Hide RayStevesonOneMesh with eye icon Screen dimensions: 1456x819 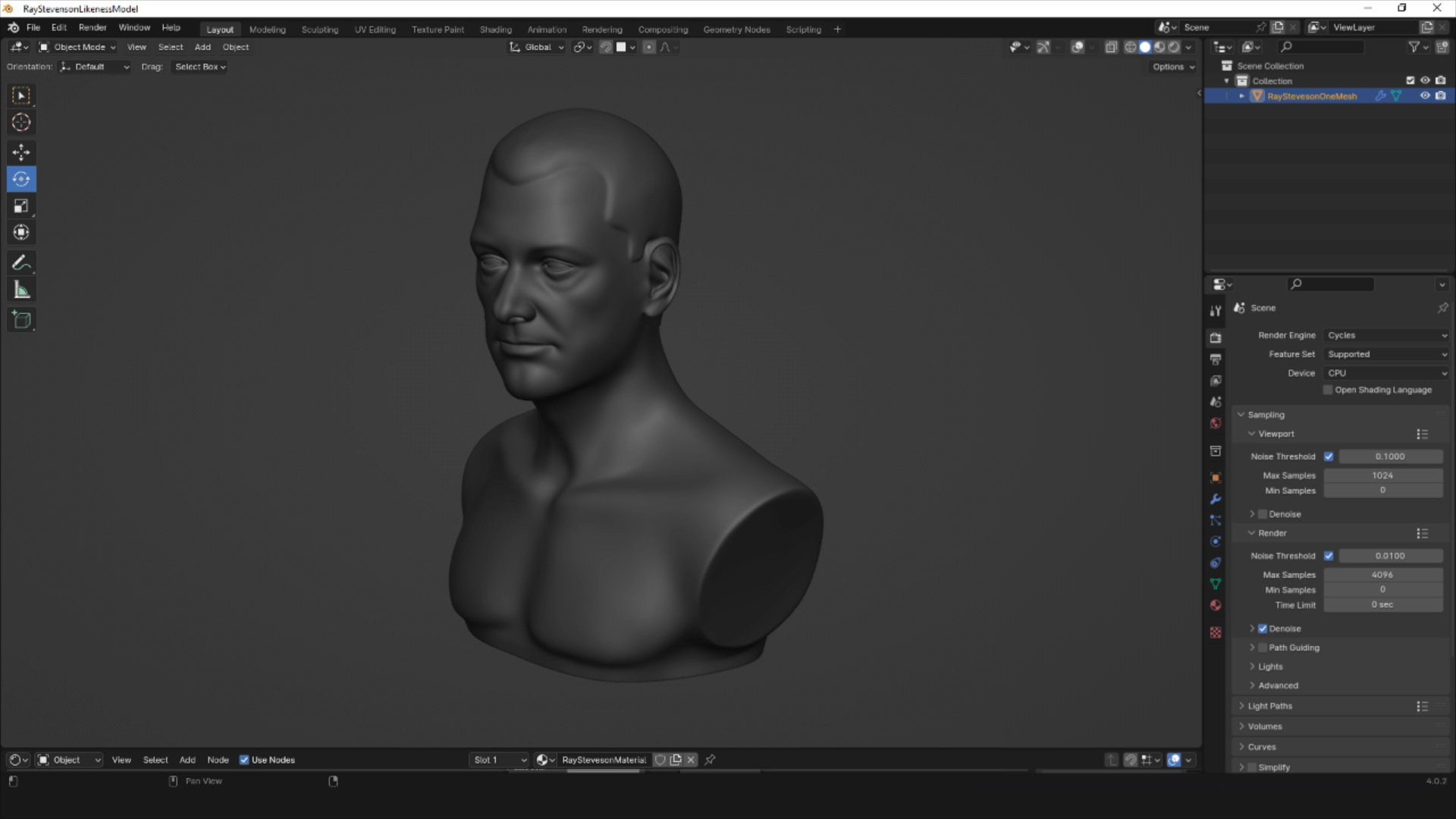(1425, 96)
